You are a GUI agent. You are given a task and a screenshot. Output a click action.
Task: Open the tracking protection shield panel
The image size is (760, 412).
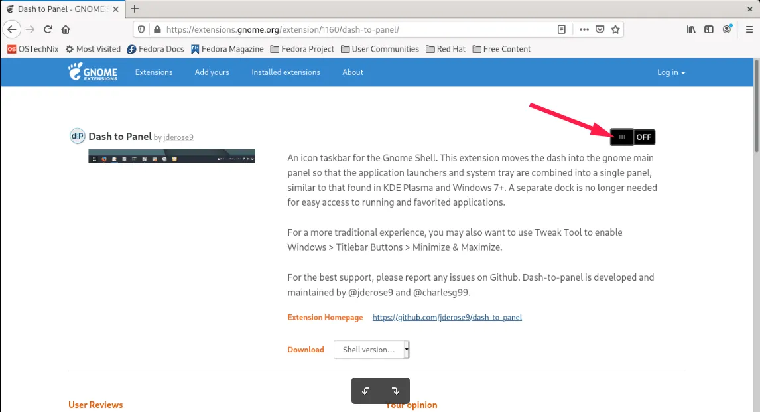tap(140, 29)
